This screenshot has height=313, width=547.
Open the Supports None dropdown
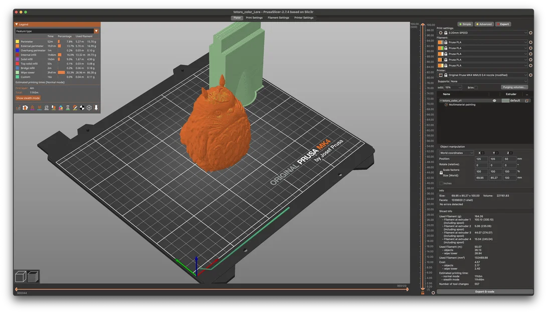tap(488, 81)
